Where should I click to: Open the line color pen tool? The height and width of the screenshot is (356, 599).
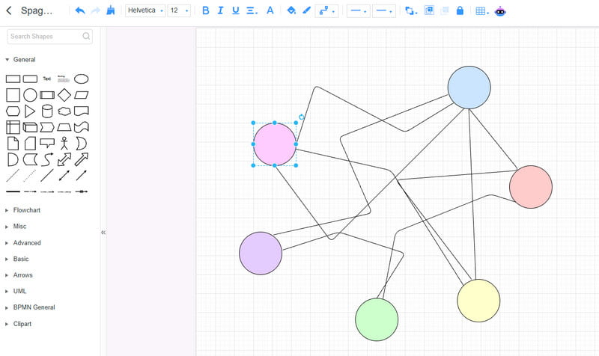[306, 10]
